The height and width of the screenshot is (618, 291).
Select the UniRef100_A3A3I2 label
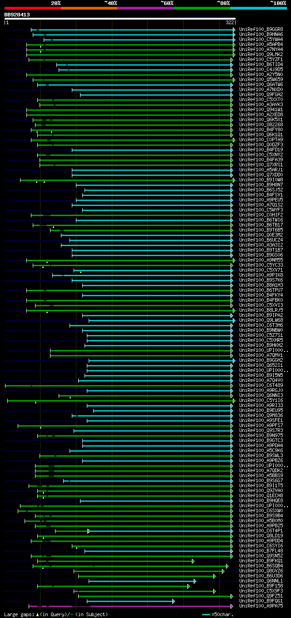click(261, 245)
